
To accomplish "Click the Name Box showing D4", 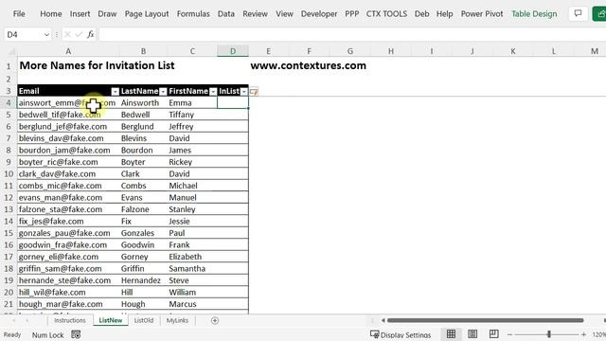I will [x=23, y=35].
